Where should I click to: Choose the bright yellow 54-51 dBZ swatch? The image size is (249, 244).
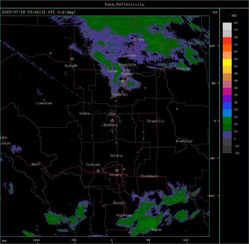click(227, 62)
